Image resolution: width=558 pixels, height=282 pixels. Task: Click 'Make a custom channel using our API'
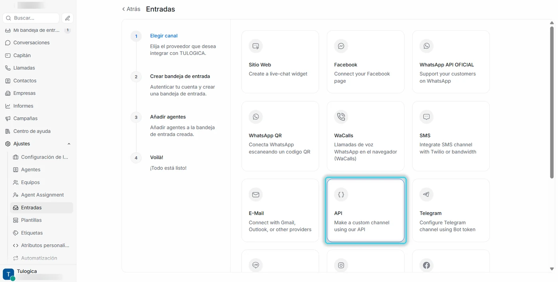362,226
